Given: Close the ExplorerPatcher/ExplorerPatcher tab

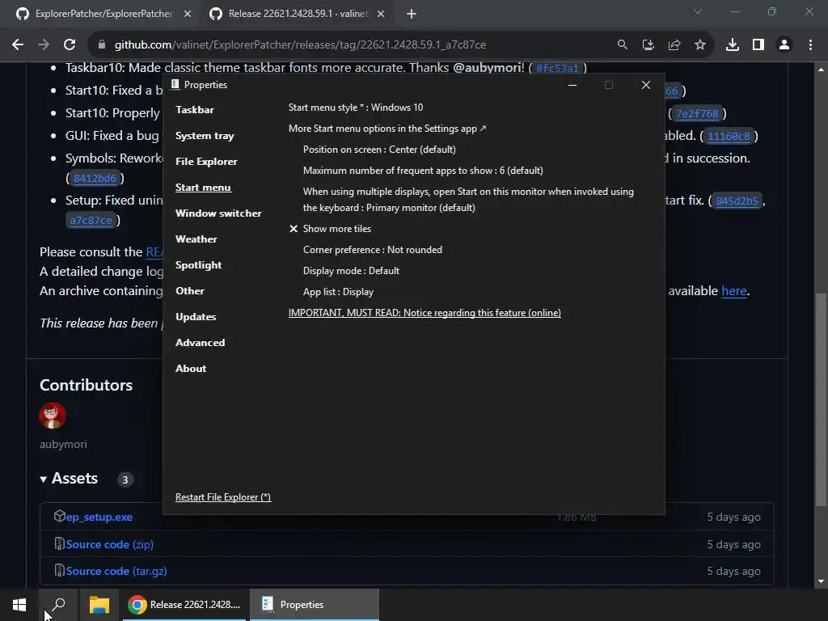Looking at the screenshot, I should [x=188, y=14].
